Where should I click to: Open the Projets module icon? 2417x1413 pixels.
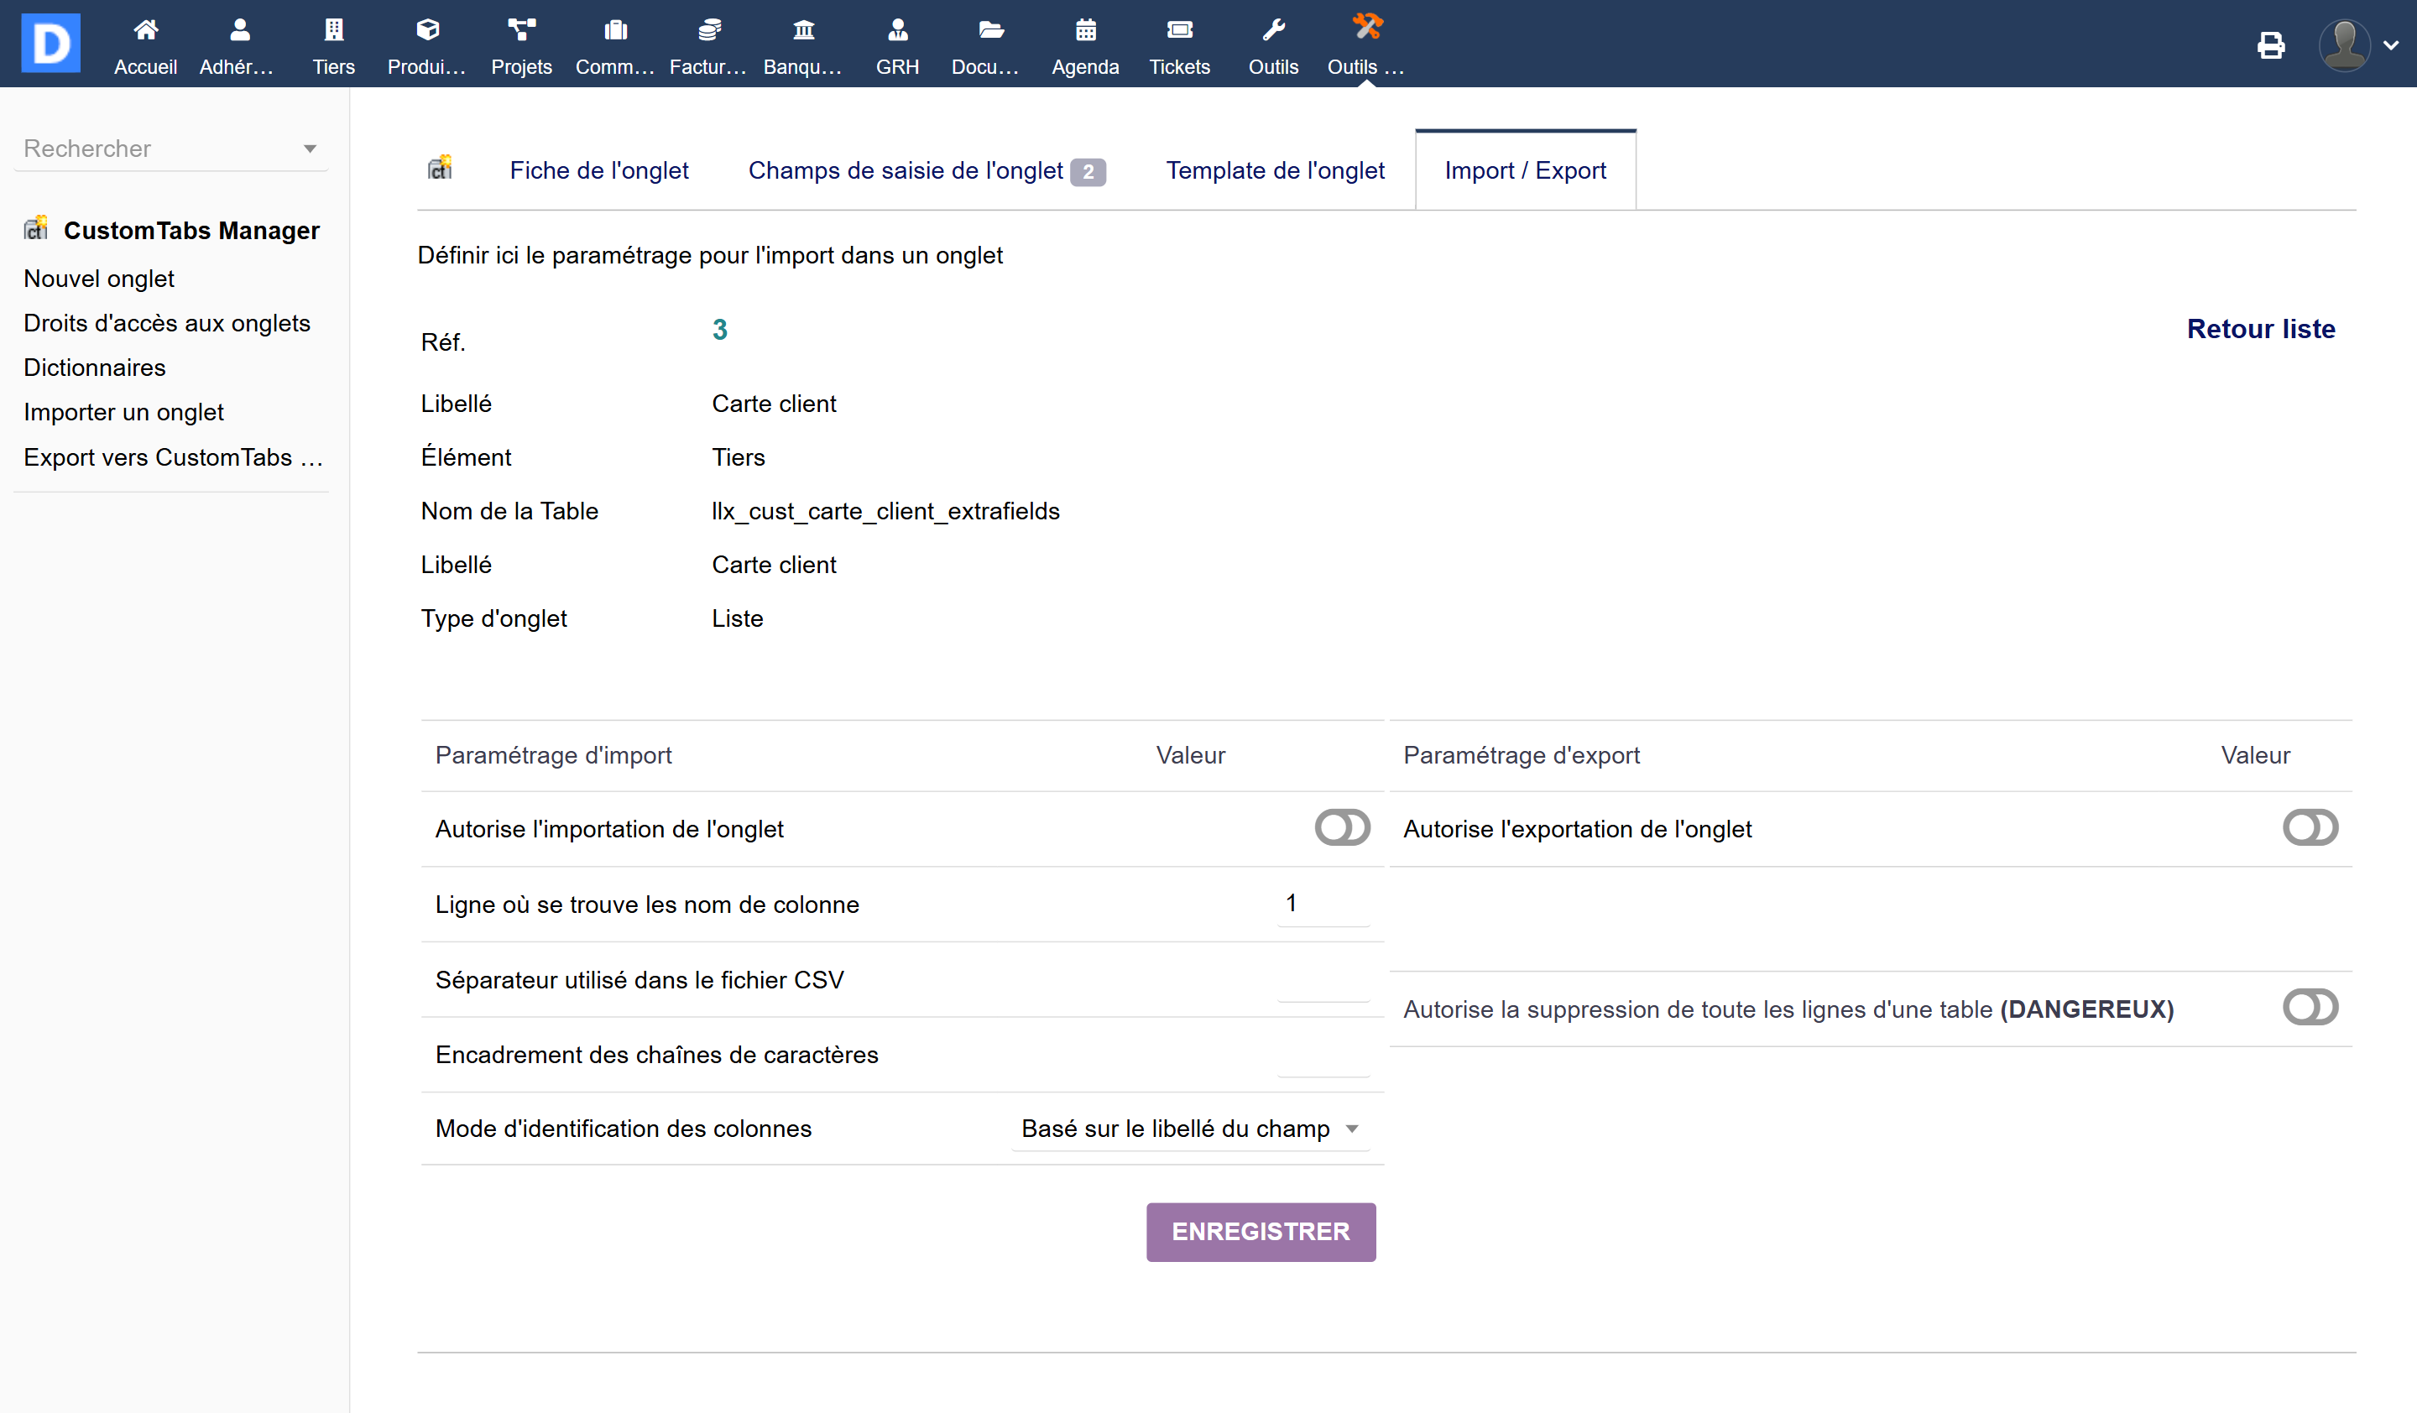coord(521,31)
